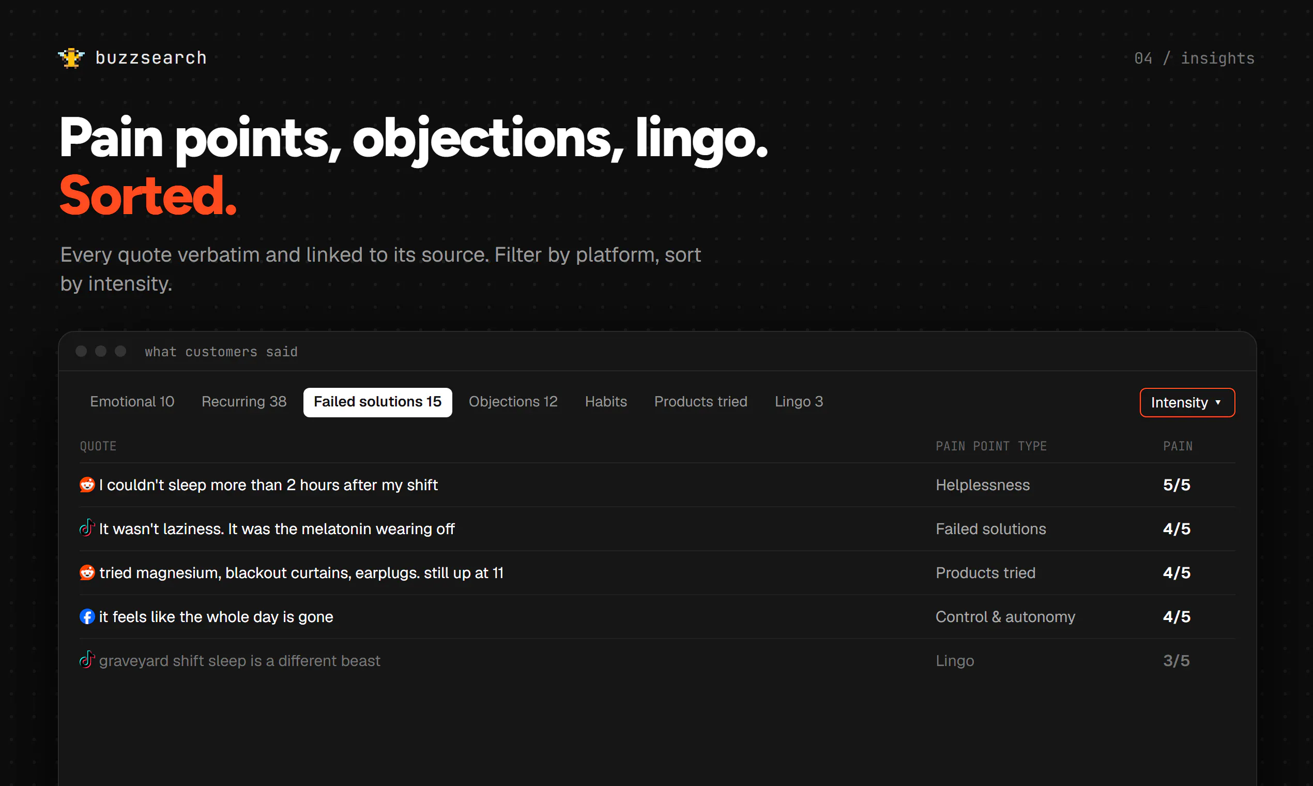
Task: Click Reddit icon beside the sleep shift quote
Action: [87, 485]
